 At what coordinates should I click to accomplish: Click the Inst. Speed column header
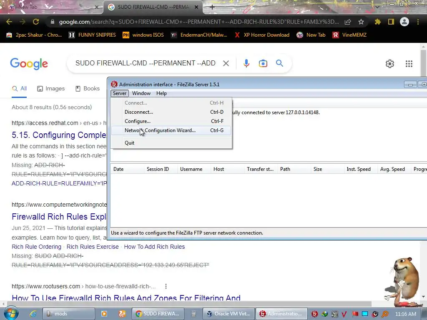pos(360,169)
